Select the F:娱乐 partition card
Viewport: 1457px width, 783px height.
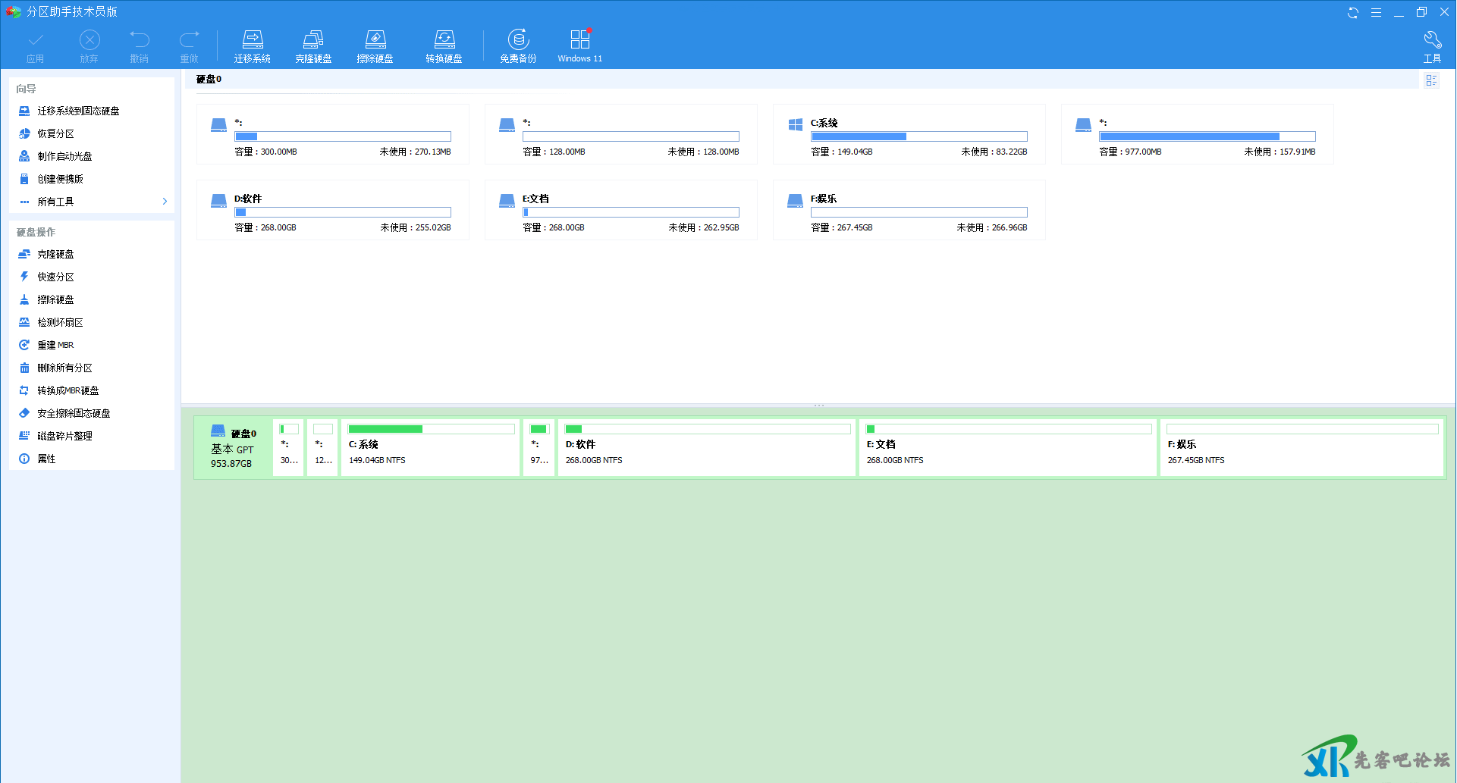[x=909, y=210]
